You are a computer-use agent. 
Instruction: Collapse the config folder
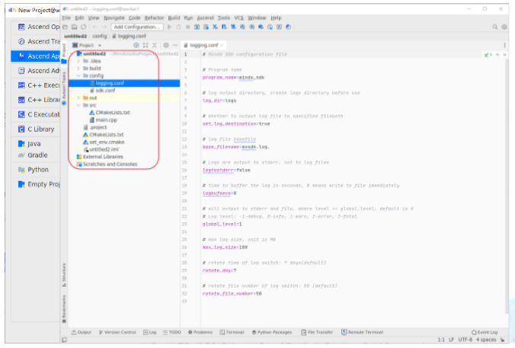tap(78, 76)
